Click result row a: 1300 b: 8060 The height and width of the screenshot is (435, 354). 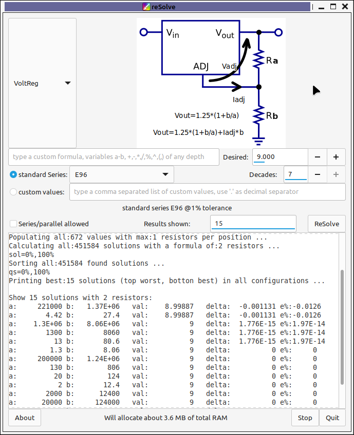[166, 332]
